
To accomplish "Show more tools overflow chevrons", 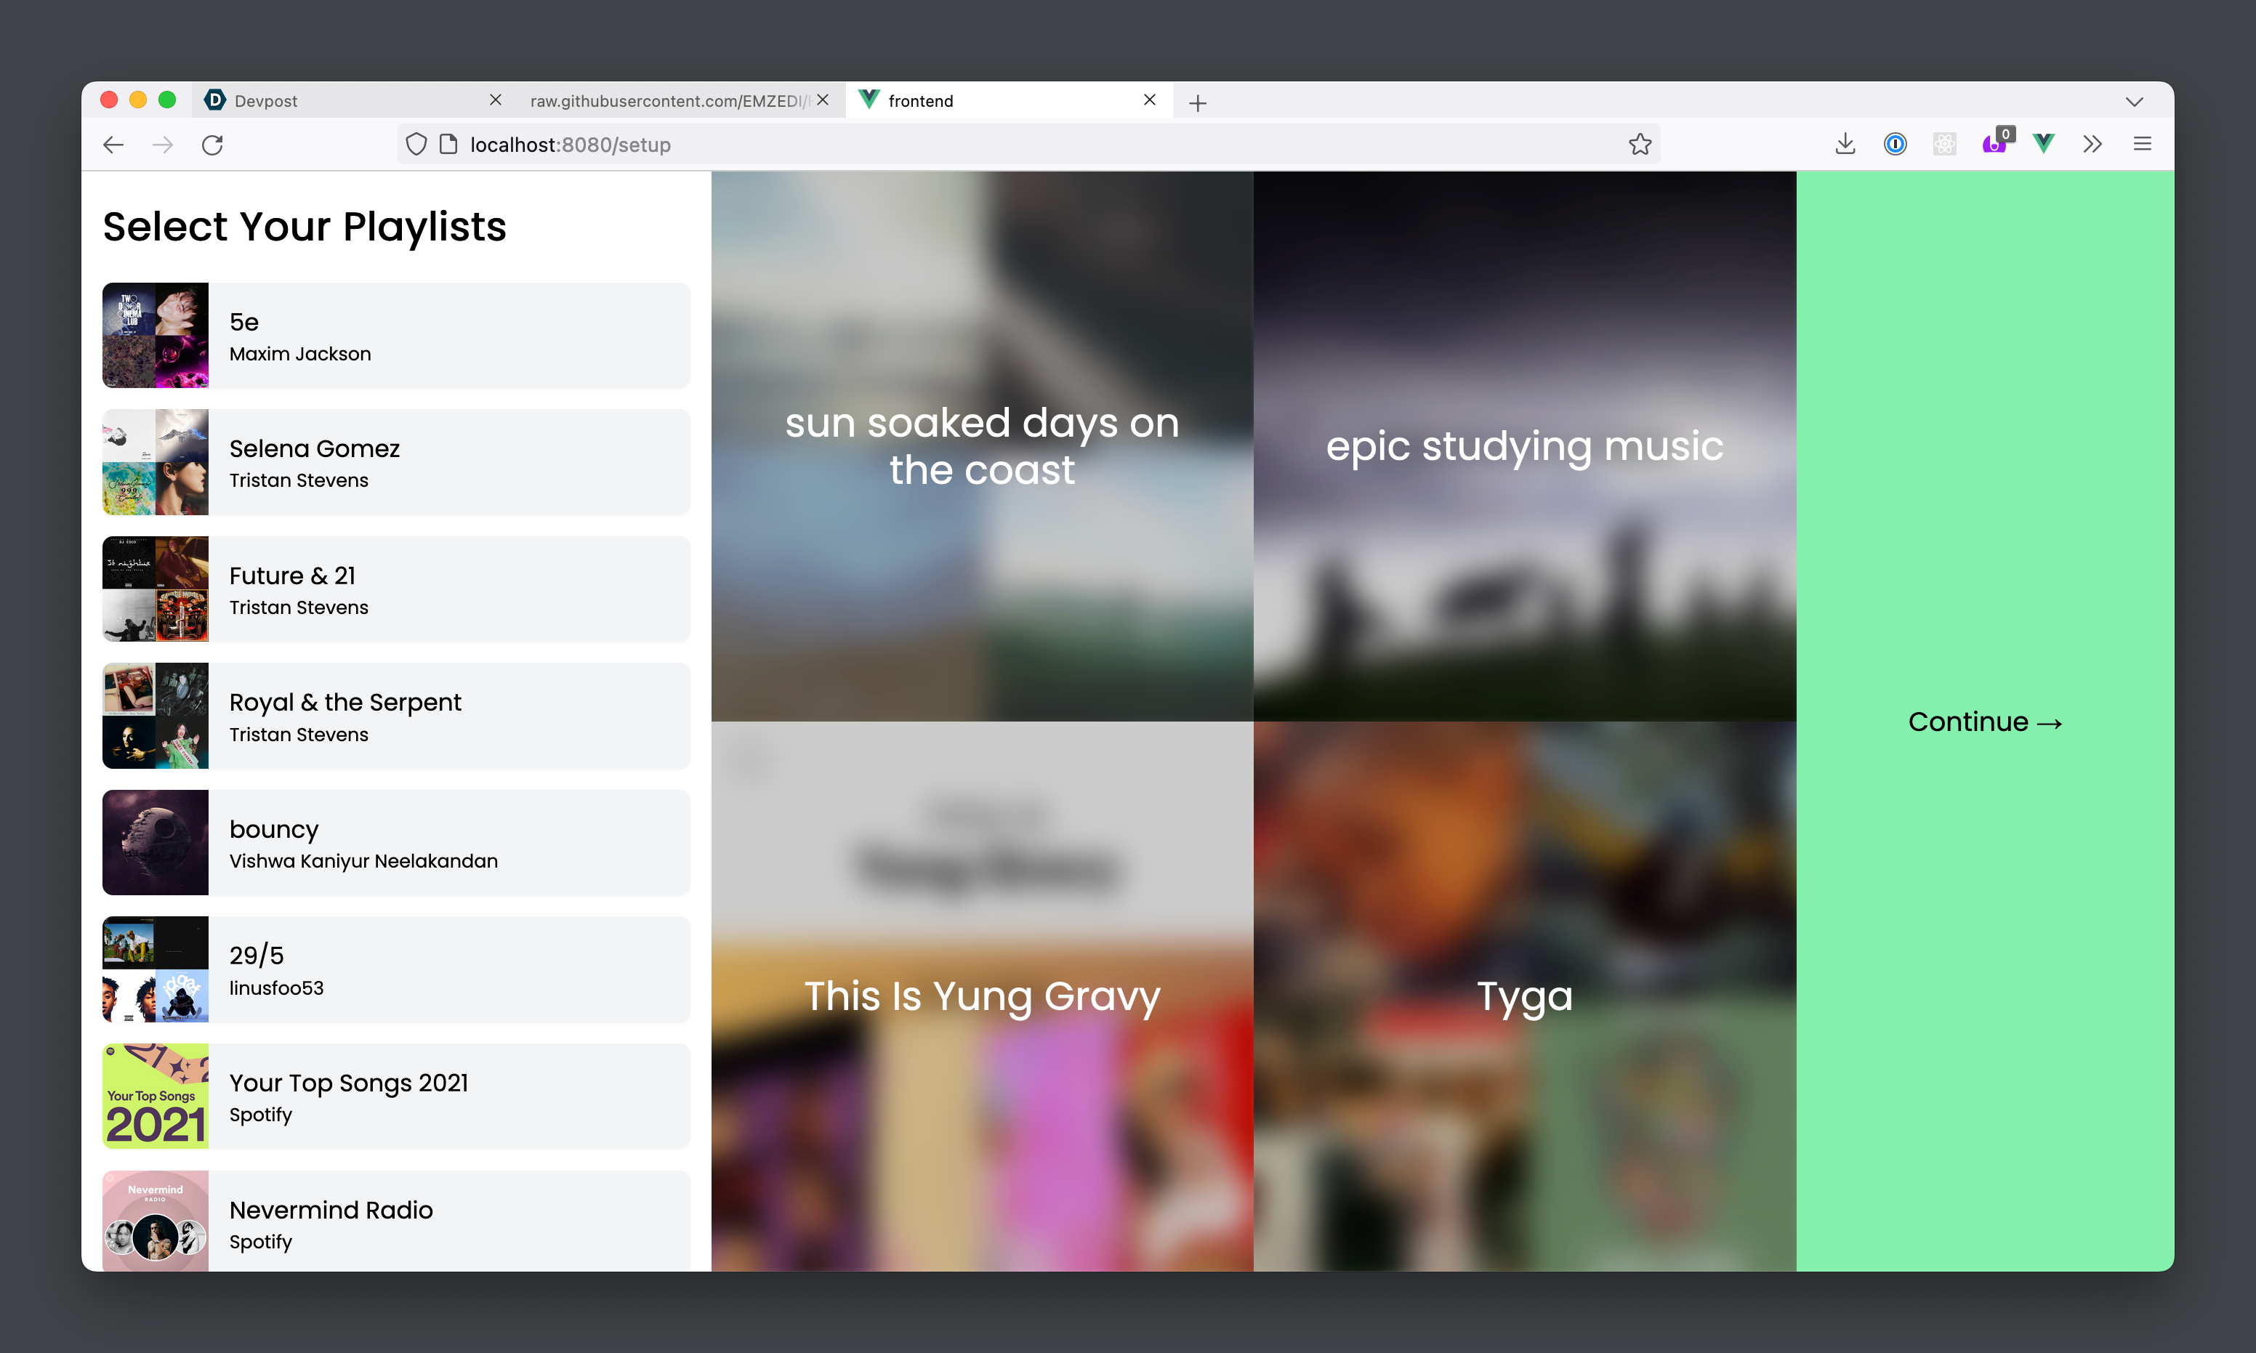I will point(2092,144).
